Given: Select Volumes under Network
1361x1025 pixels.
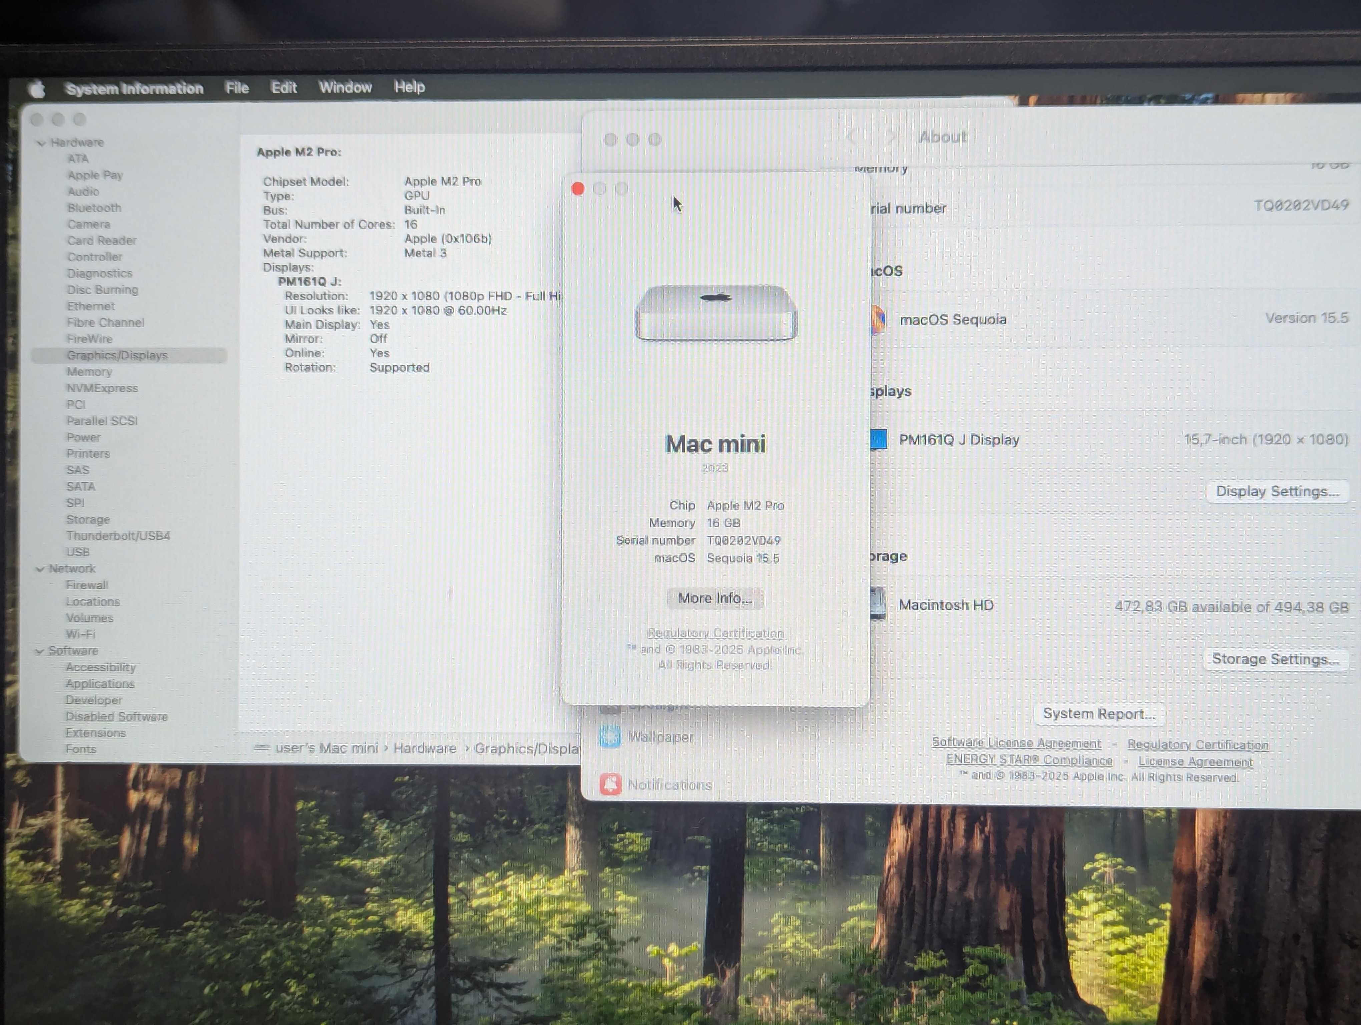Looking at the screenshot, I should click(89, 618).
